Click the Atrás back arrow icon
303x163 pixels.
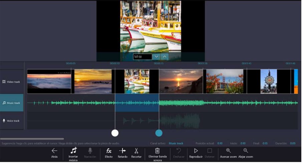click(54, 151)
